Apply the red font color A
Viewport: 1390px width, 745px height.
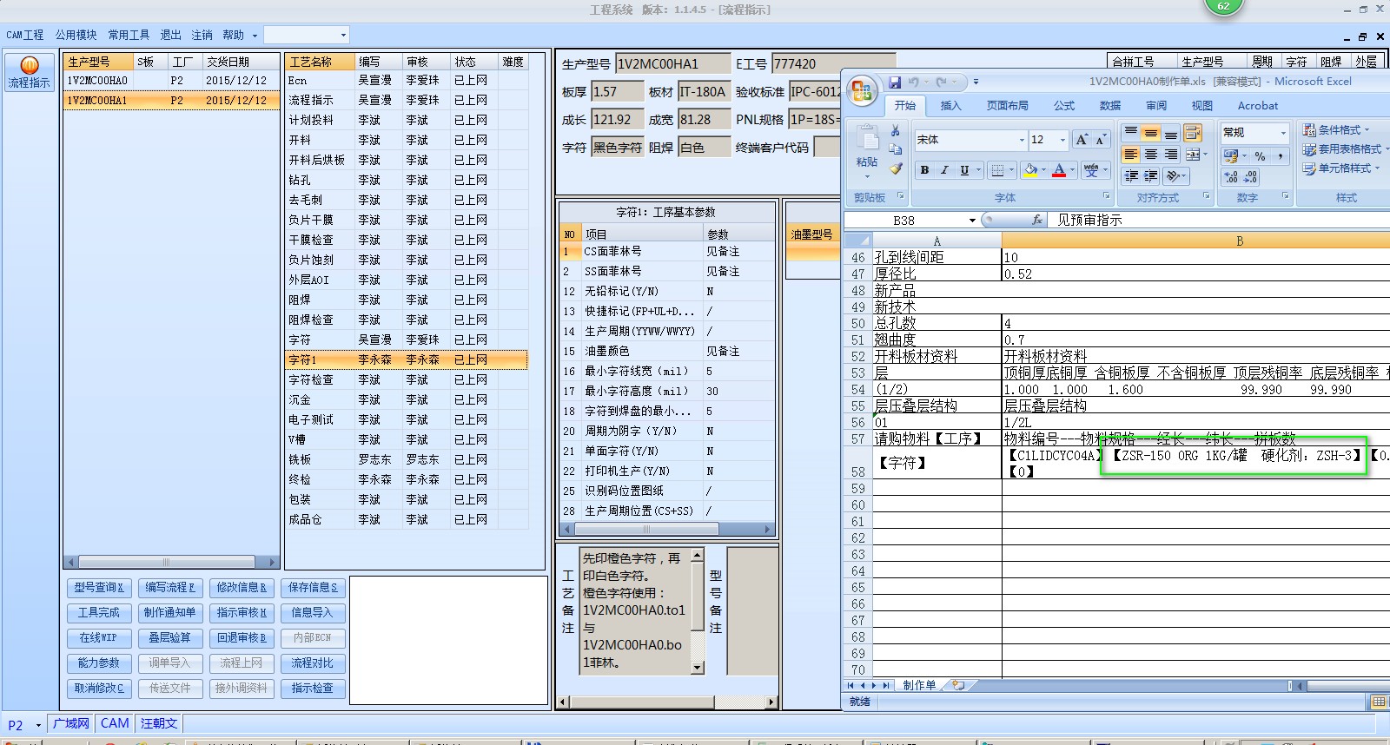point(1059,170)
